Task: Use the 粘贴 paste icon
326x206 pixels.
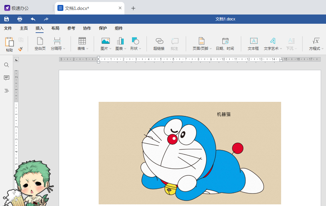Action: [9, 43]
